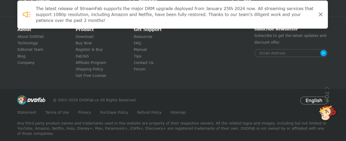Click the speaker announcement icon

point(27,15)
